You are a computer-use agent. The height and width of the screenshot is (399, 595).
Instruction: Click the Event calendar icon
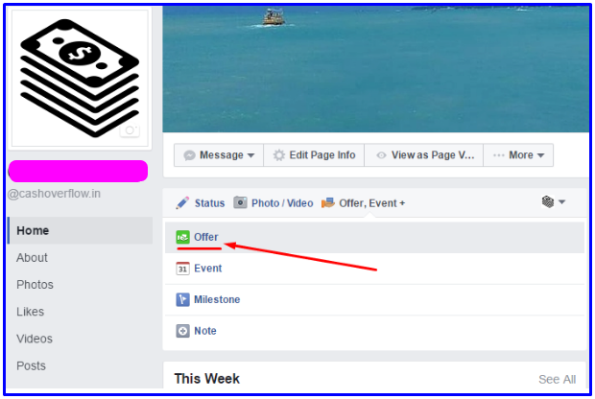[x=182, y=269]
